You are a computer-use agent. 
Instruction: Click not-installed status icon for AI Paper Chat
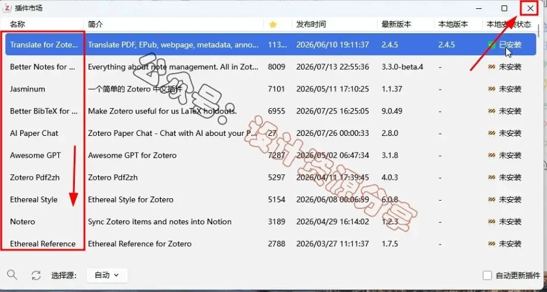click(492, 134)
